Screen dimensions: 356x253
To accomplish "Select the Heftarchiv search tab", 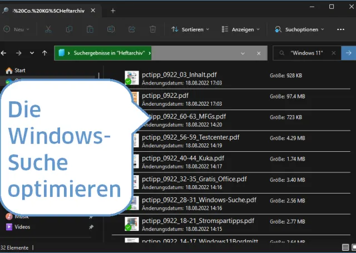I will coord(51,11).
